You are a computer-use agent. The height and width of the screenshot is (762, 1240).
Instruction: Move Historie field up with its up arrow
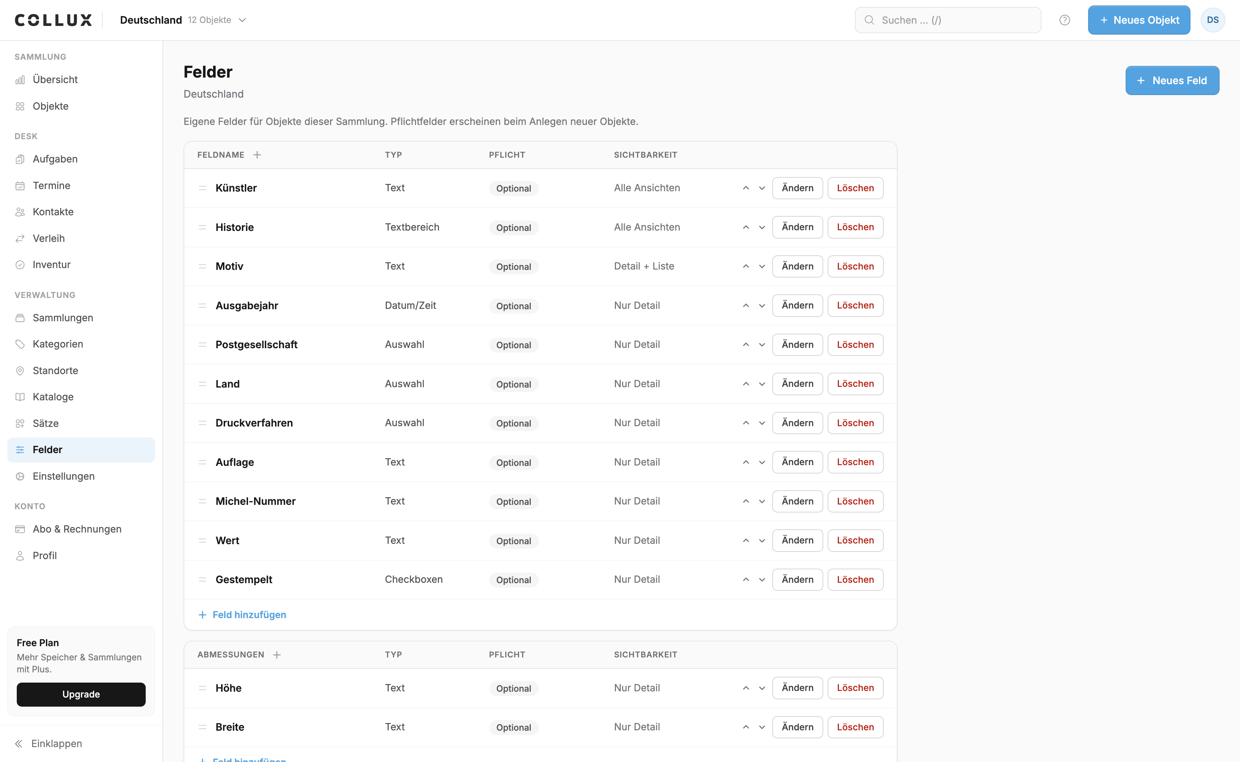point(746,227)
